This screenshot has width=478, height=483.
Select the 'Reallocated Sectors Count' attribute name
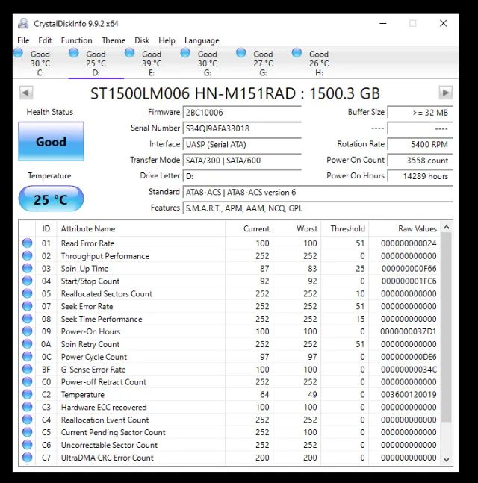tap(107, 293)
